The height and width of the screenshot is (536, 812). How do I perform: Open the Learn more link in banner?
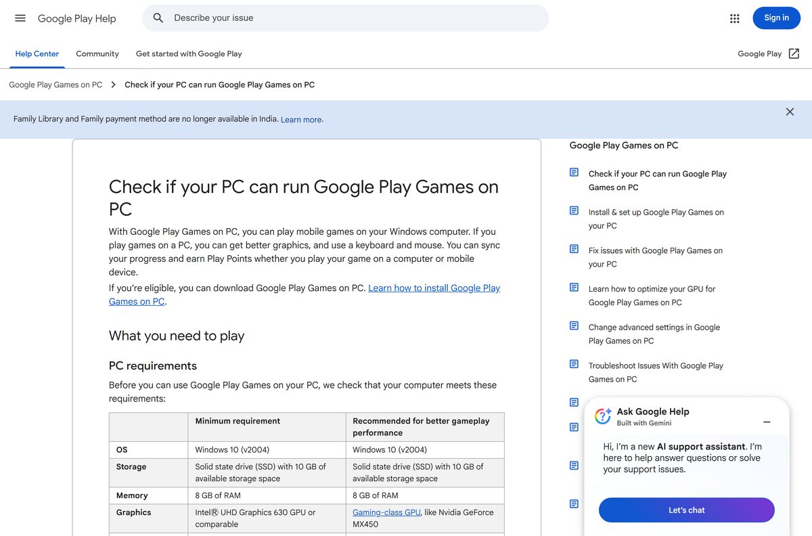pyautogui.click(x=301, y=120)
